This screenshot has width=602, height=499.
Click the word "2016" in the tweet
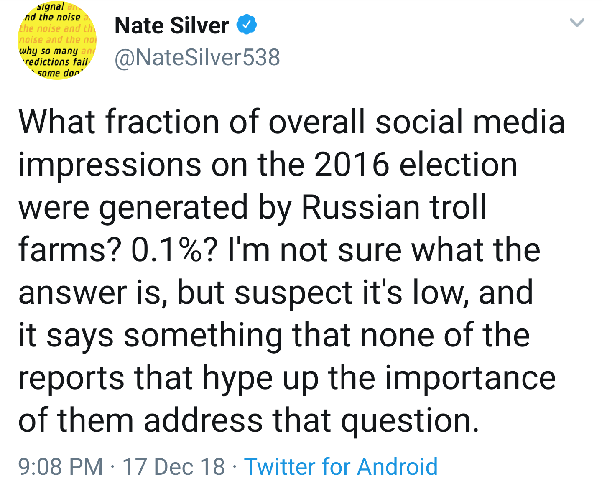(x=352, y=165)
